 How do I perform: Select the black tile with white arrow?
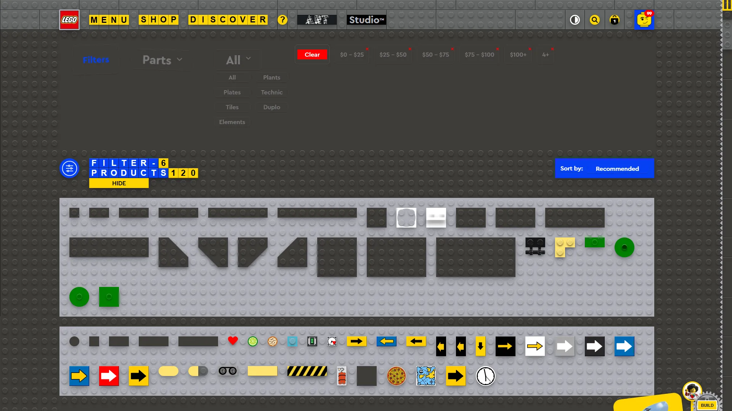point(595,346)
